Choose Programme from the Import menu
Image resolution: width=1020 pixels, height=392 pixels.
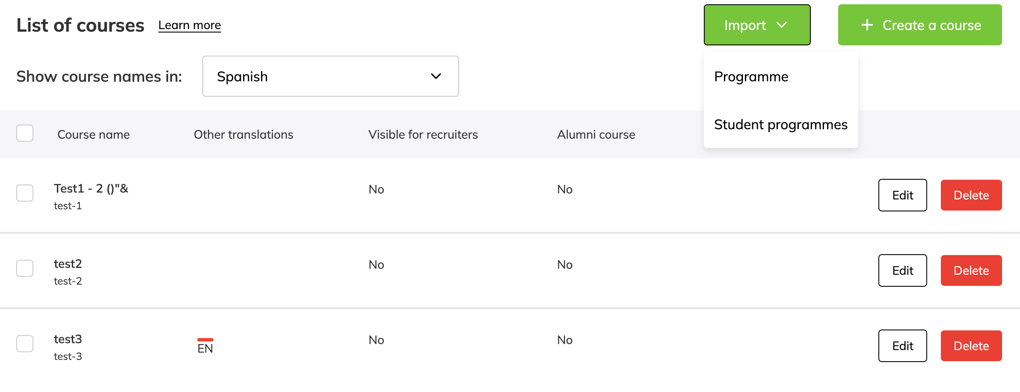point(751,77)
